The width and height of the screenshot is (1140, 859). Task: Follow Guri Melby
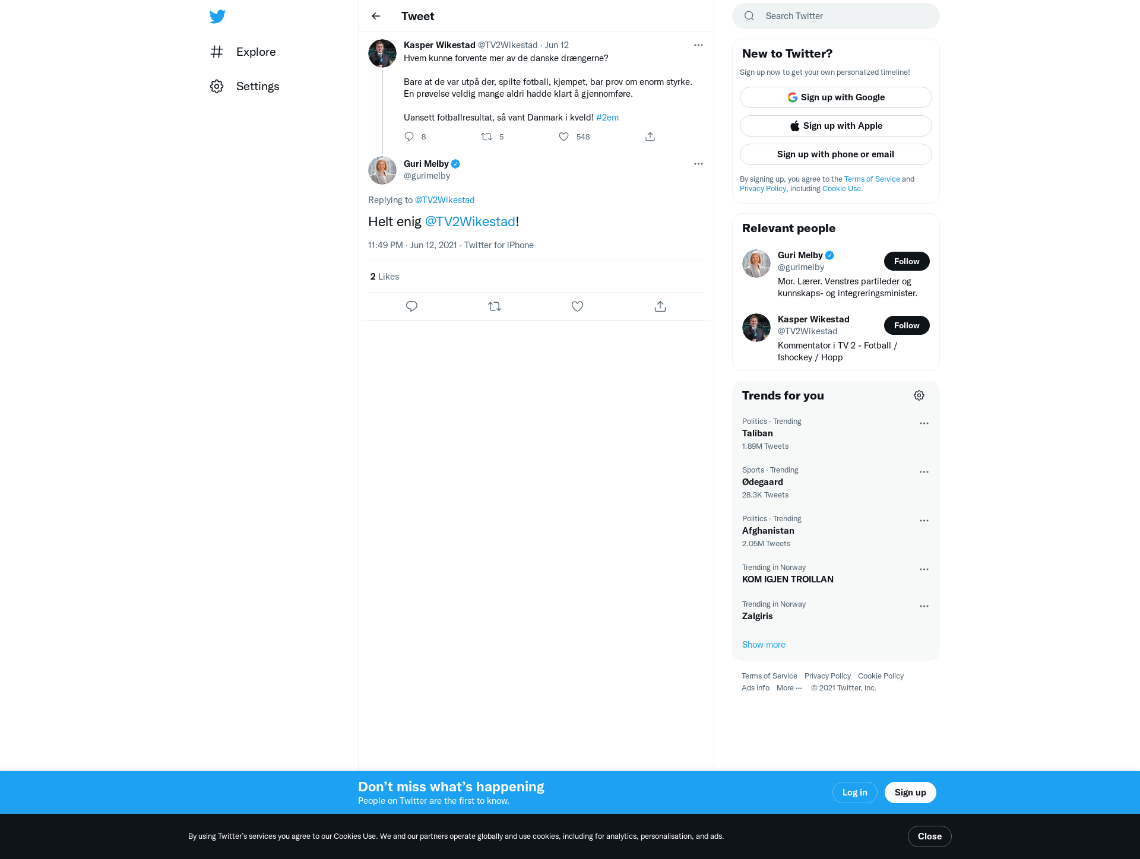click(x=907, y=261)
